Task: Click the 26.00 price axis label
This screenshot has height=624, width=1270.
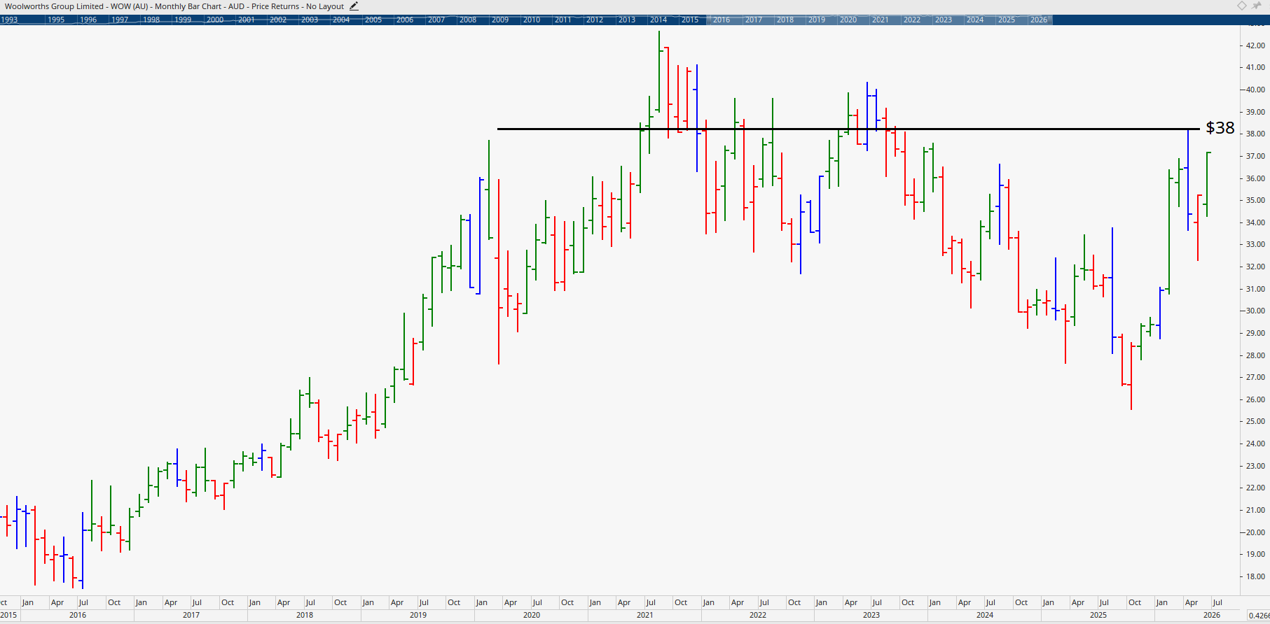Action: (1255, 400)
